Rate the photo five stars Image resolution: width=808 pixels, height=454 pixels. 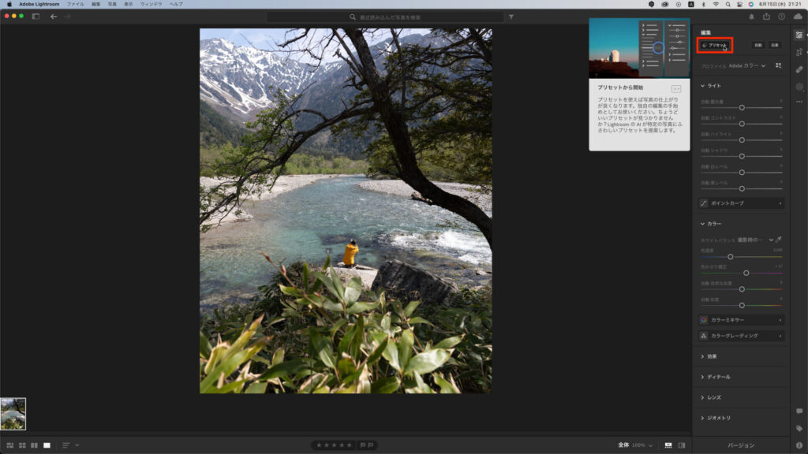(350, 445)
